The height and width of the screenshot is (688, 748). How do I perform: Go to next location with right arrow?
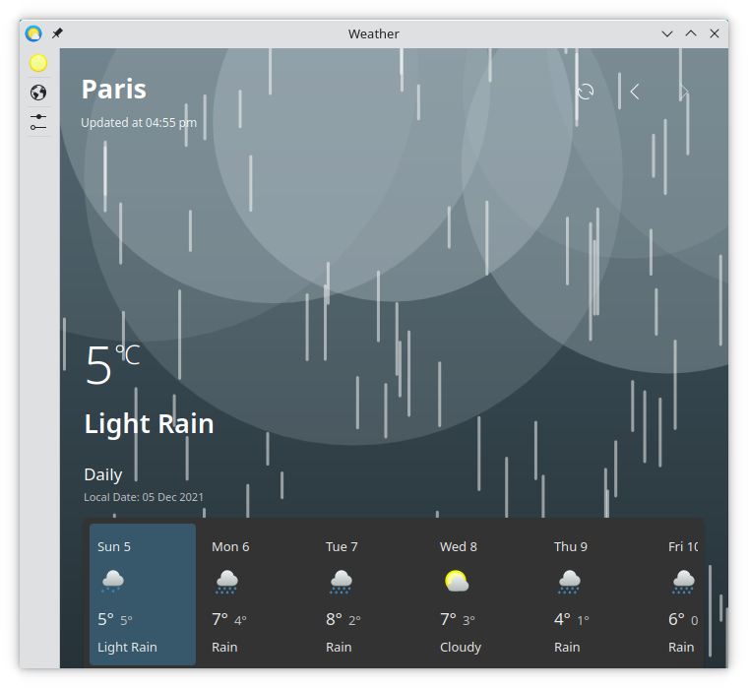click(x=683, y=92)
